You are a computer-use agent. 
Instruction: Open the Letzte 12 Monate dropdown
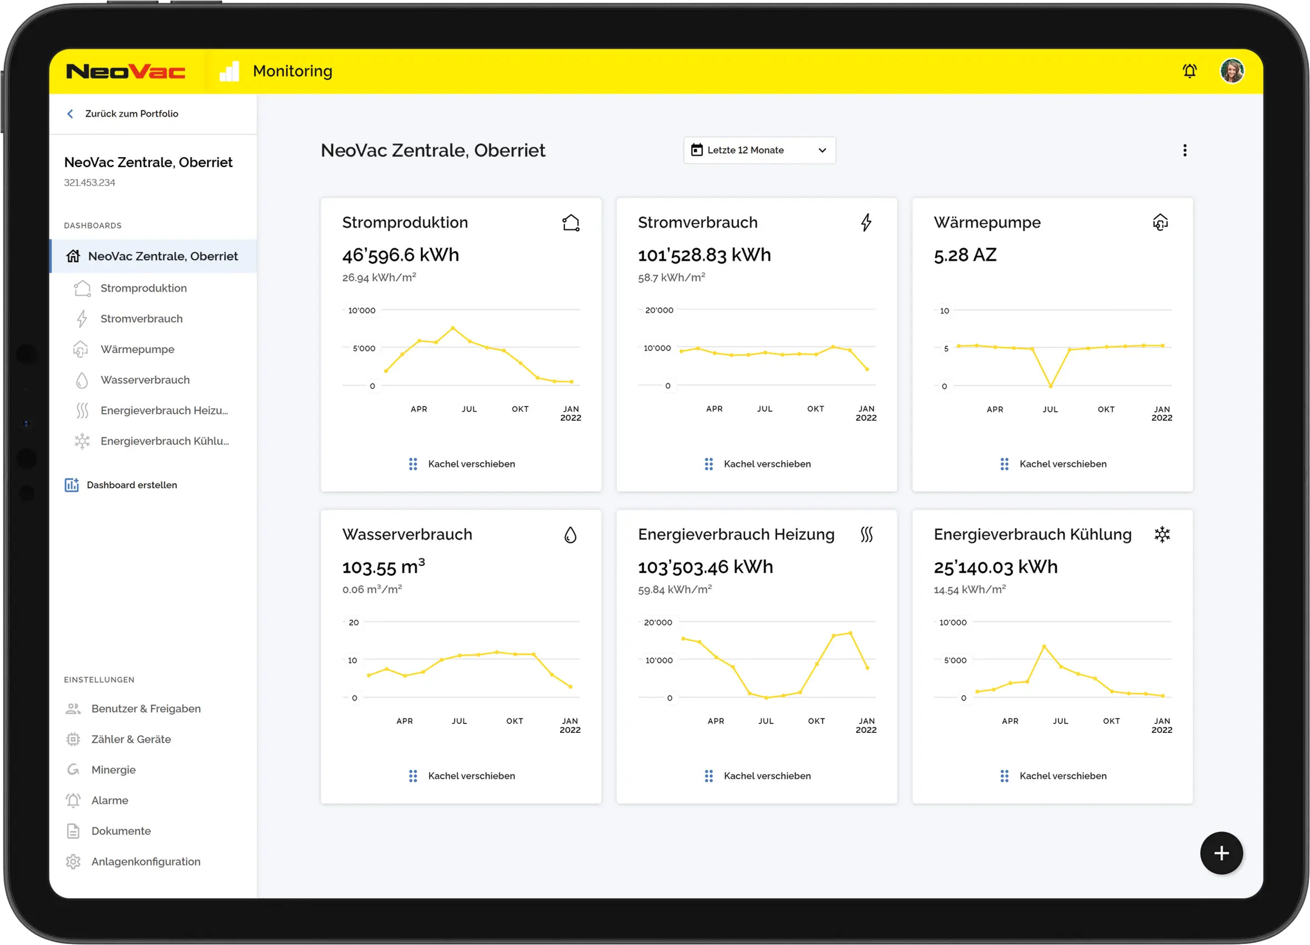[x=759, y=150]
